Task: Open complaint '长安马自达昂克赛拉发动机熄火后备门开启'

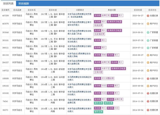Action: 79,32
